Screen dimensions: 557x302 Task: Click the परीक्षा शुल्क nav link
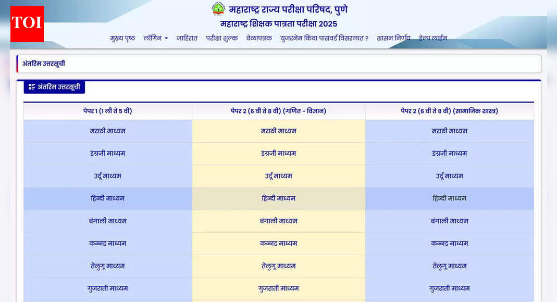click(221, 38)
